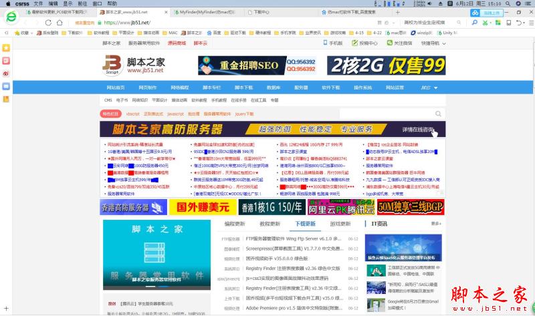Image resolution: width=535 pixels, height=316 pixels.
Task: Click the browser reload button
Action: coord(48,23)
